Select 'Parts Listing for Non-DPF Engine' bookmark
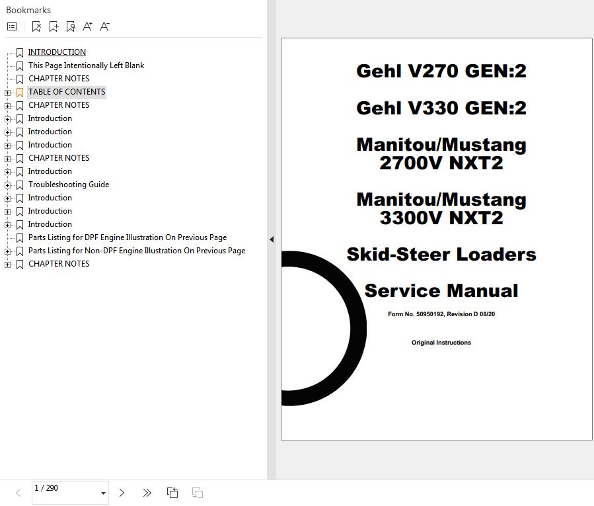Image resolution: width=594 pixels, height=506 pixels. (137, 251)
